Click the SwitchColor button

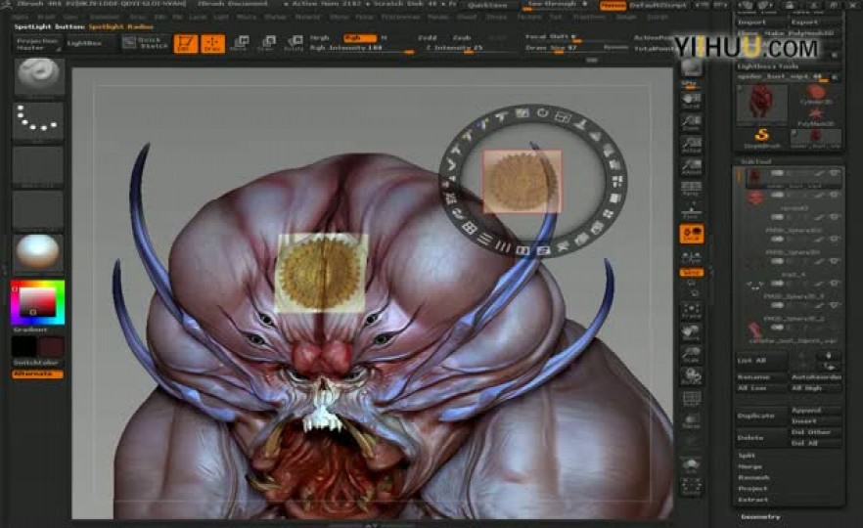37,363
